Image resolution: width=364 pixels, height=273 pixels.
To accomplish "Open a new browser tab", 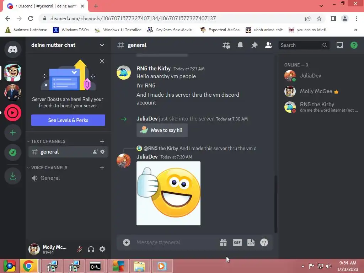I will click(96, 6).
